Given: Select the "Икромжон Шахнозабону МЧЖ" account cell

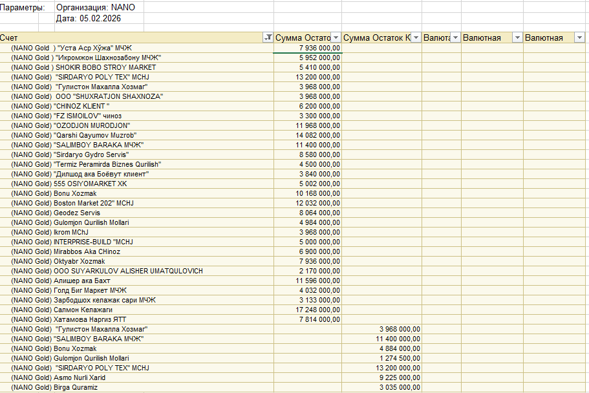Looking at the screenshot, I should click(x=136, y=58).
